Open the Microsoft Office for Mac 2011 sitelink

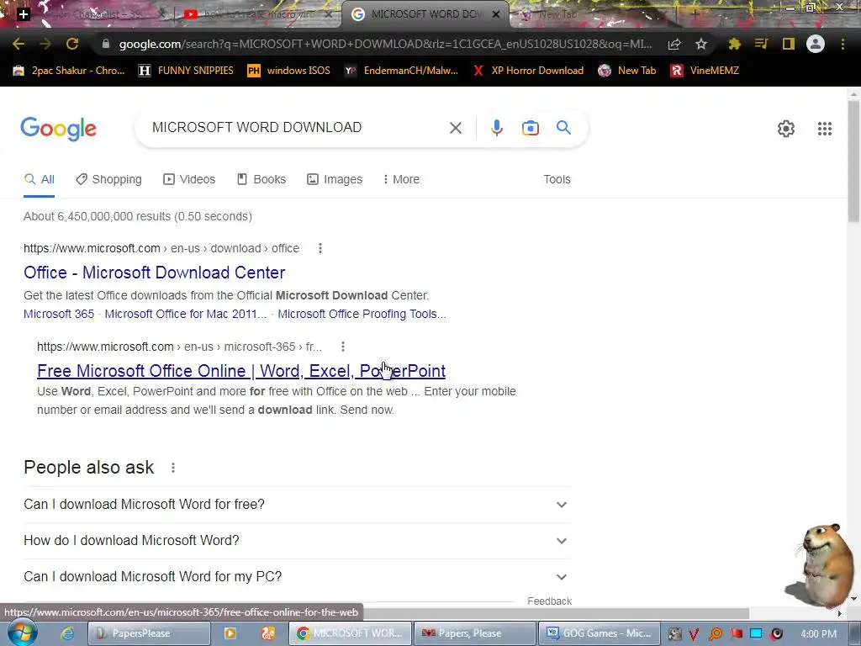click(186, 314)
